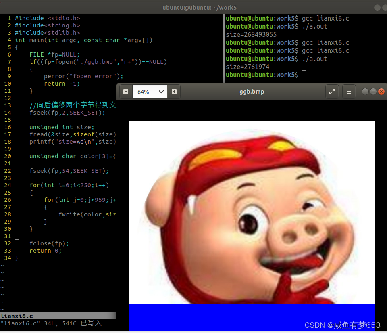Click unsigned int size; on line 16
387x333 pixels.
pos(62,127)
